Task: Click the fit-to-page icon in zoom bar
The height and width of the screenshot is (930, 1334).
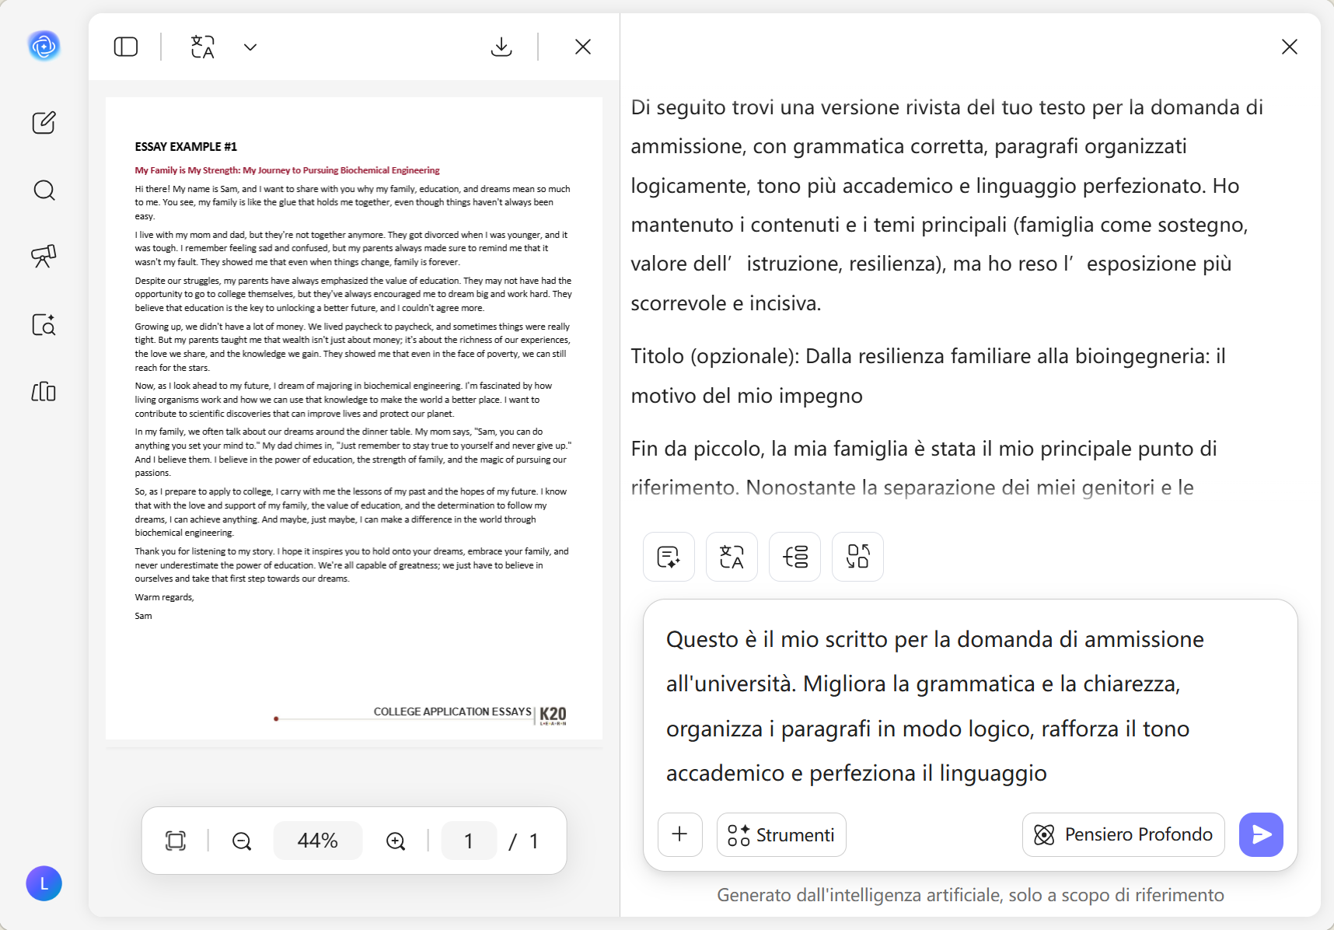Action: (x=176, y=841)
